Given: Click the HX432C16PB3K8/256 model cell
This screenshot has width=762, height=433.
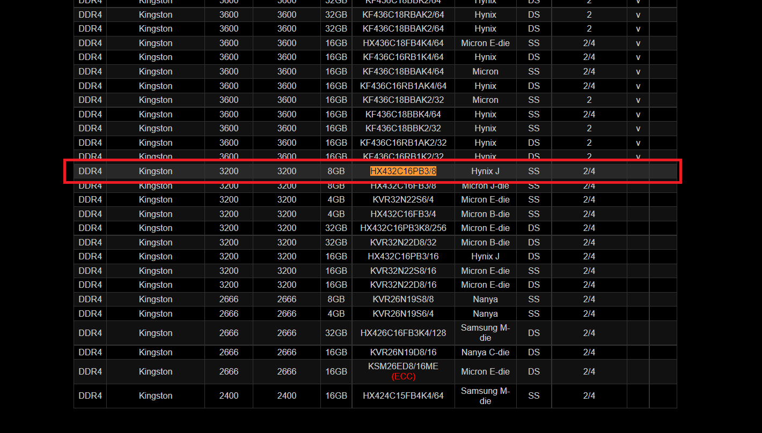Looking at the screenshot, I should click(403, 228).
